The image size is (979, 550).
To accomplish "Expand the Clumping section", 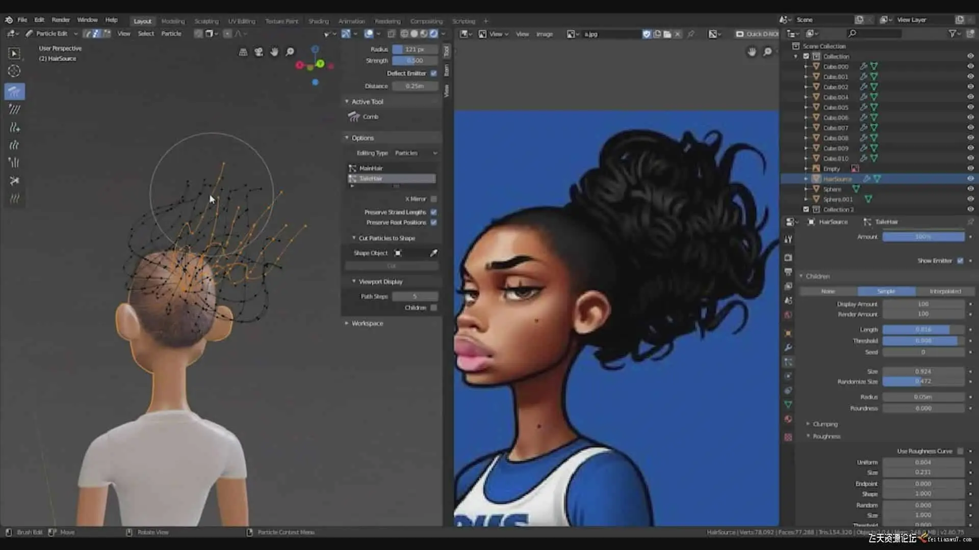I will tap(825, 424).
